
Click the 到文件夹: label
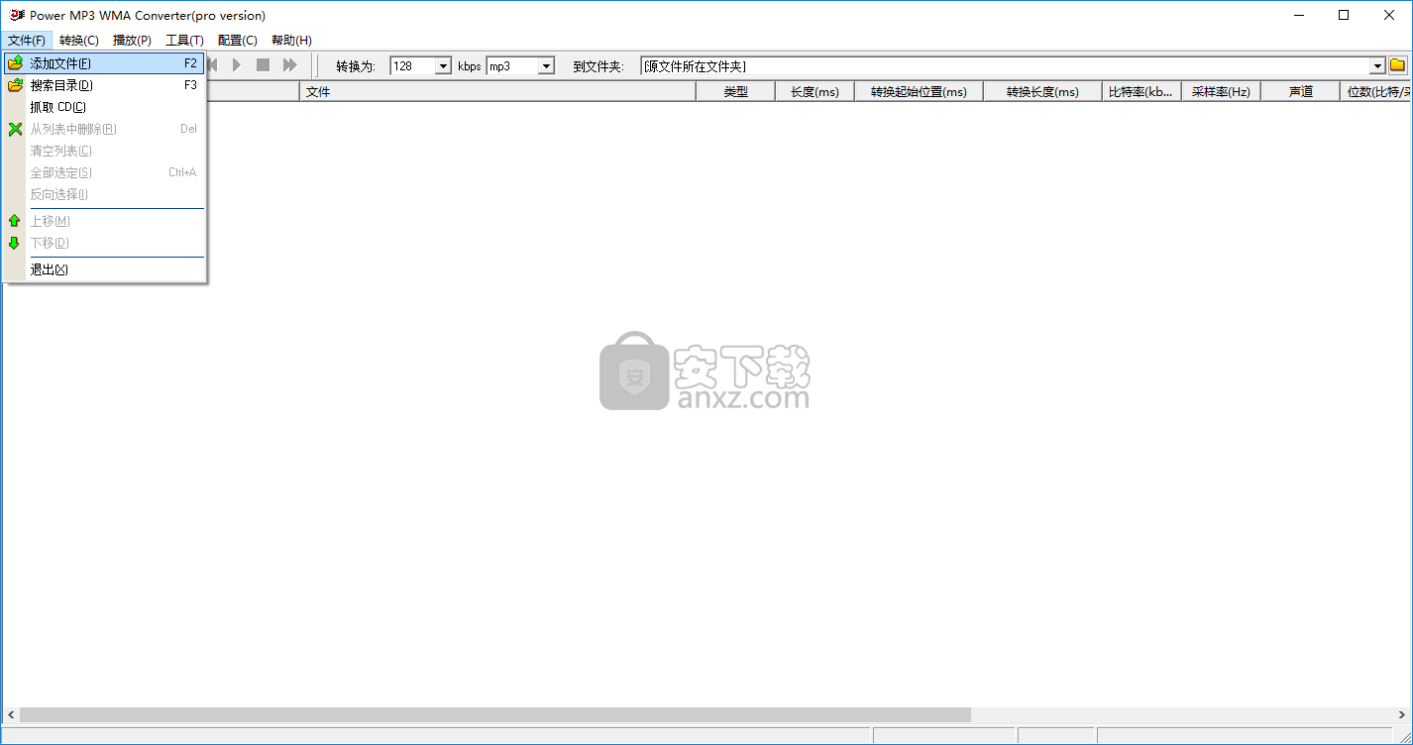(x=598, y=66)
